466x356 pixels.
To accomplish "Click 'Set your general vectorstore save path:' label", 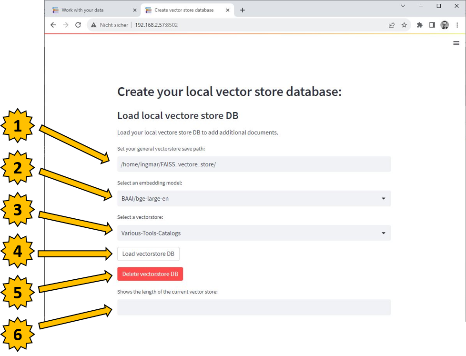I will [x=161, y=149].
